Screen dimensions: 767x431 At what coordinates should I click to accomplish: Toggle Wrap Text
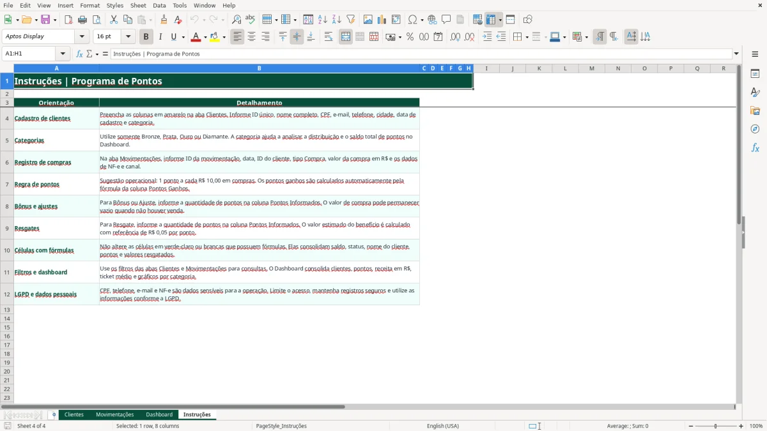click(329, 37)
